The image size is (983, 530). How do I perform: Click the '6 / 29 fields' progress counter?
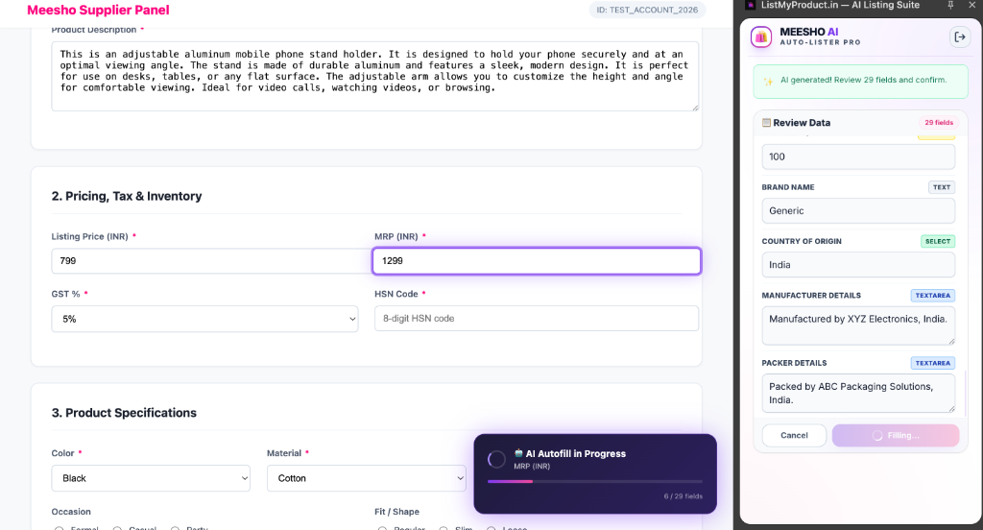tap(683, 496)
